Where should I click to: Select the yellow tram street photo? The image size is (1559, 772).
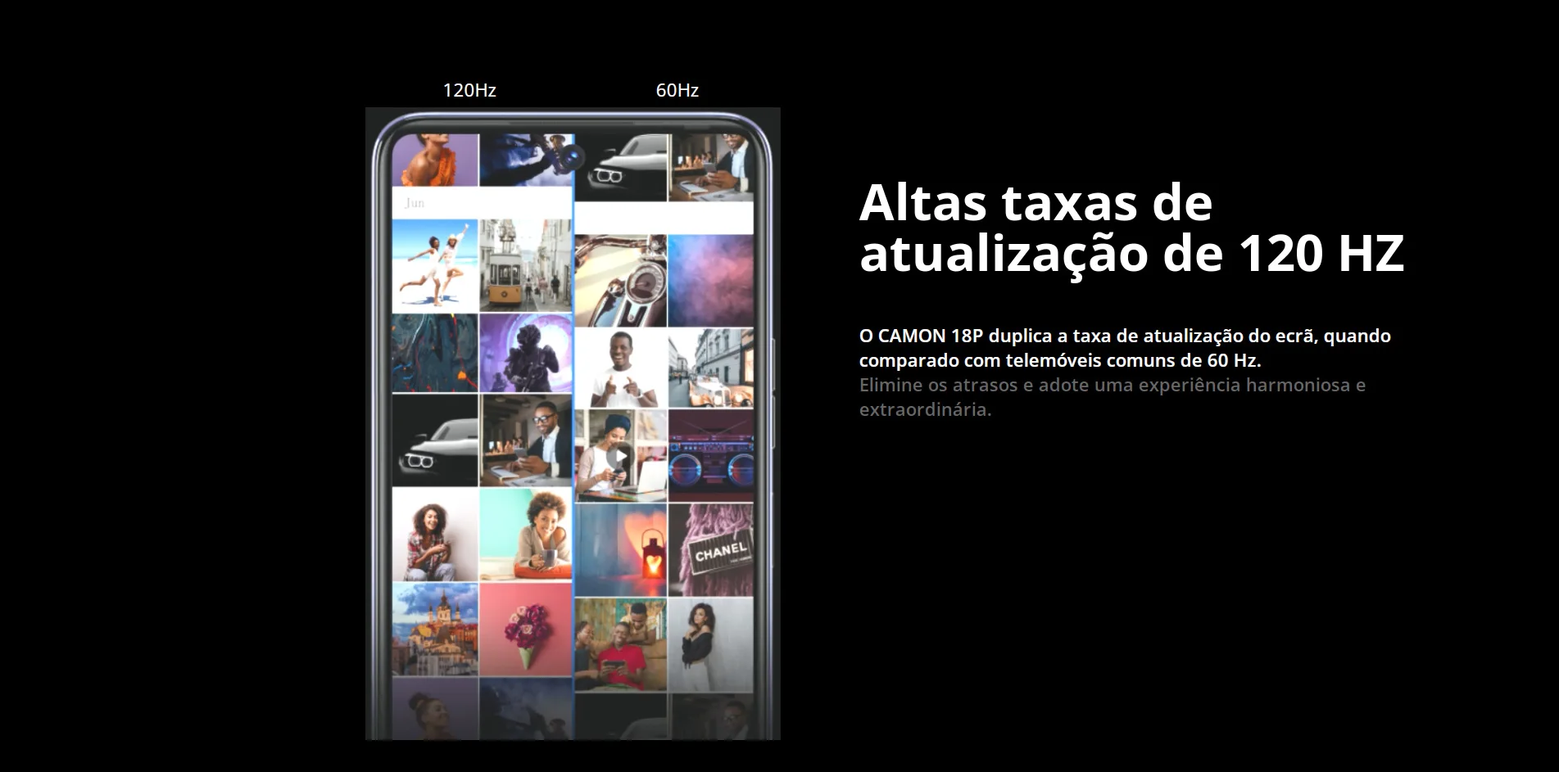[525, 265]
